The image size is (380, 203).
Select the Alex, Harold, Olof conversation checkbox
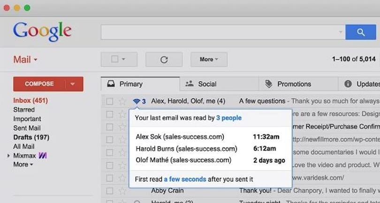109,101
